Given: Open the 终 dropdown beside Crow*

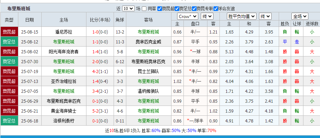Looking at the screenshot, I should [207, 16].
